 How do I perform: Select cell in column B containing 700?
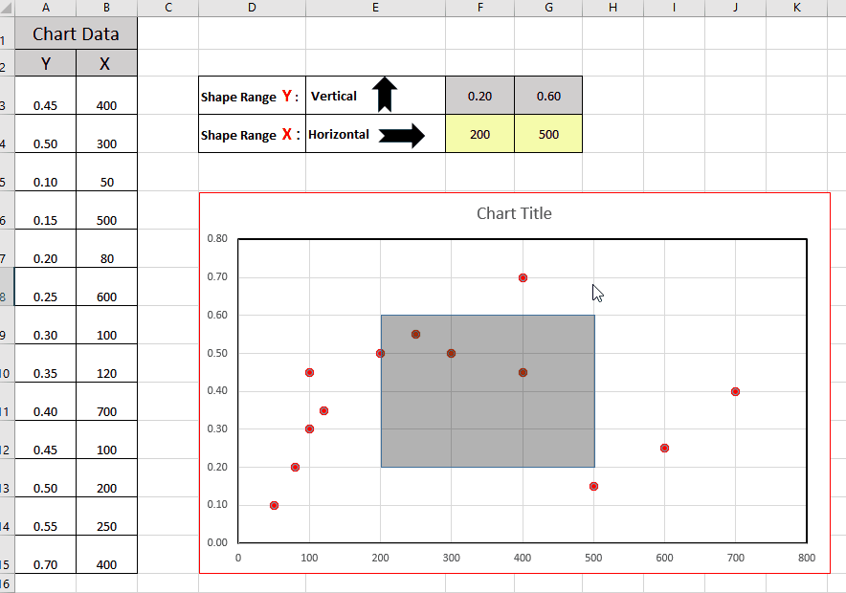click(x=106, y=411)
